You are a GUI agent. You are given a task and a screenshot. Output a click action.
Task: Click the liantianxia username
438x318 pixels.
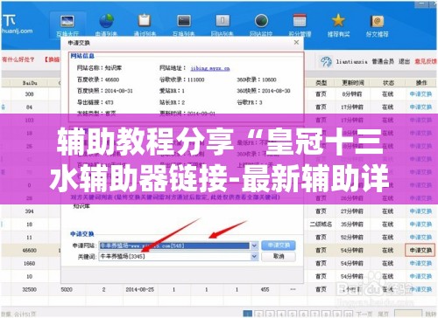click(x=351, y=62)
